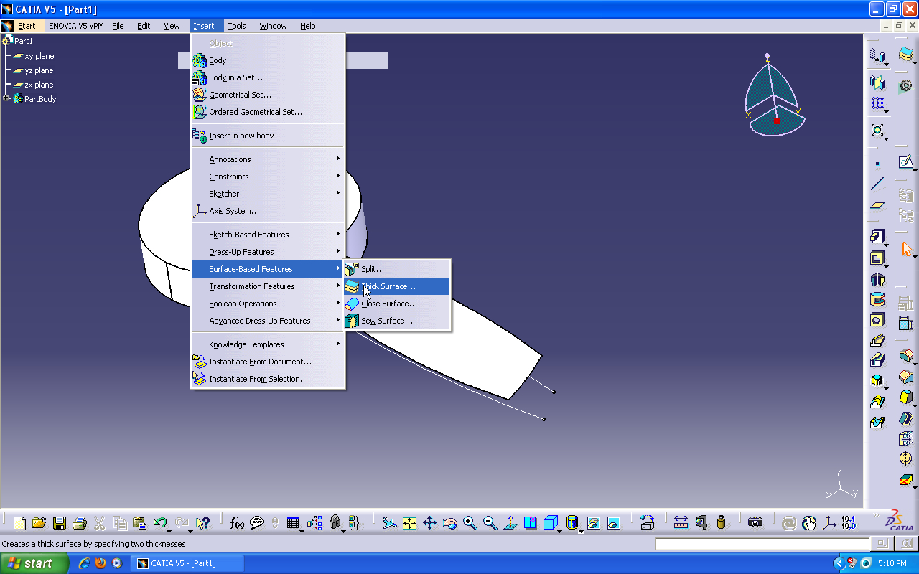Open the Transformation Features submenu
This screenshot has height=574, width=919.
coord(267,286)
